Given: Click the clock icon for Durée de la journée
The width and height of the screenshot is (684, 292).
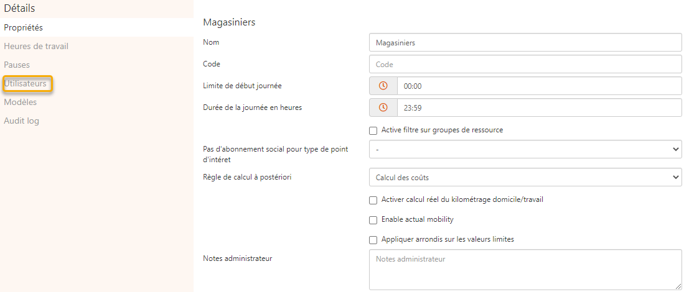Looking at the screenshot, I should point(383,107).
